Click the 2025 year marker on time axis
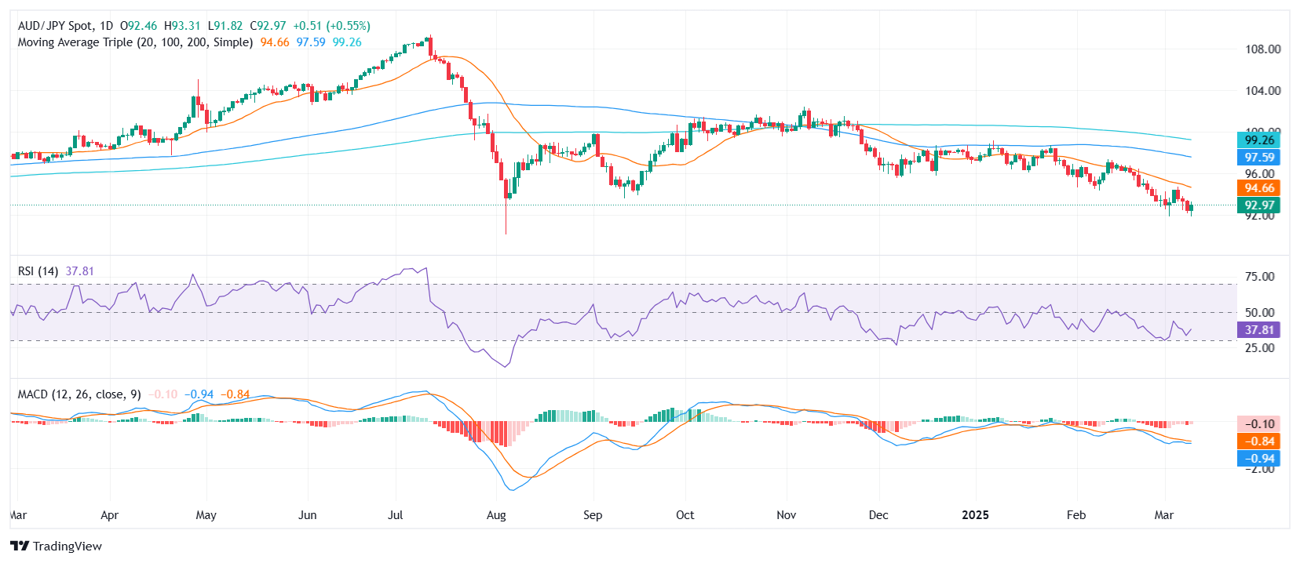This screenshot has height=563, width=1300. (x=975, y=515)
